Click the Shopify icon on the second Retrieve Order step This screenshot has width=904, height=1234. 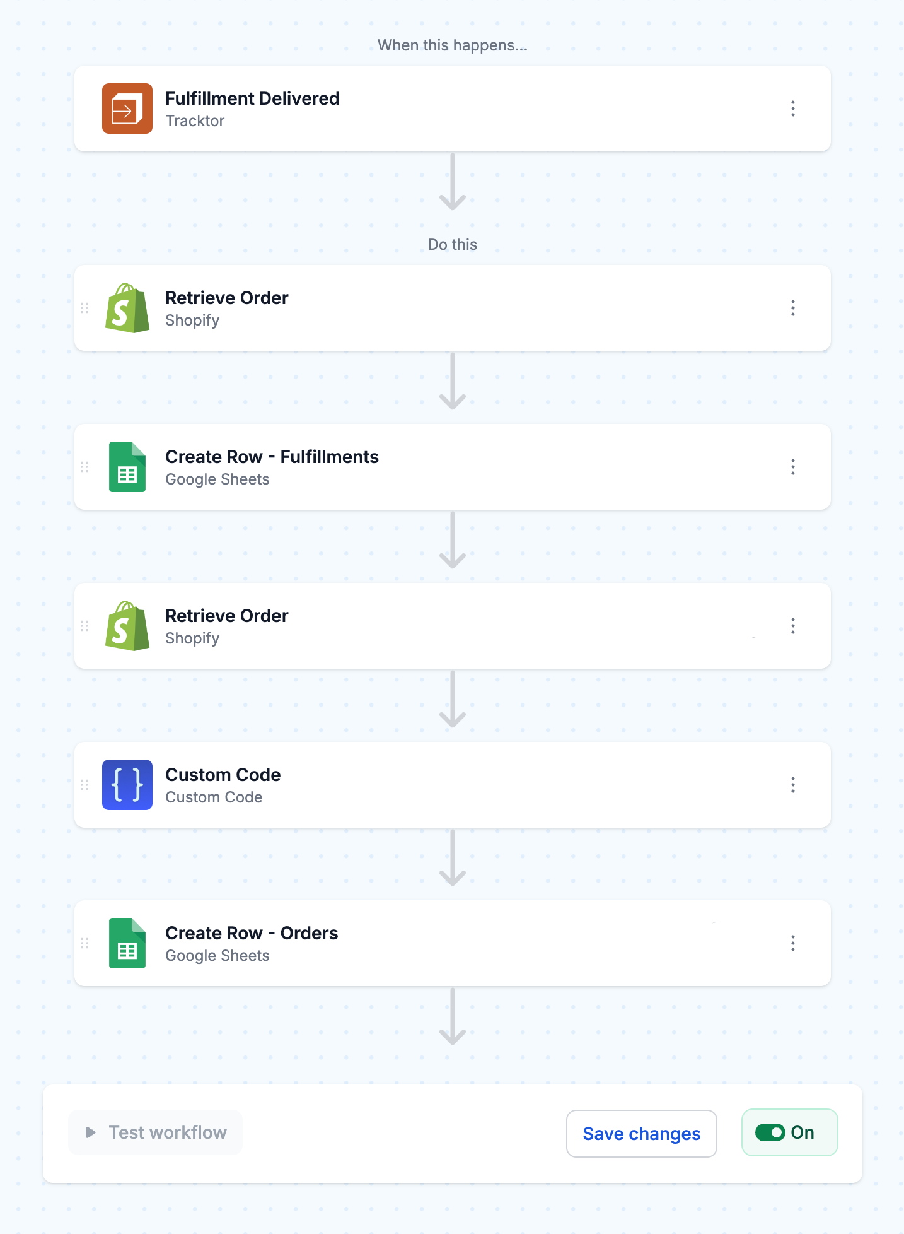(127, 626)
